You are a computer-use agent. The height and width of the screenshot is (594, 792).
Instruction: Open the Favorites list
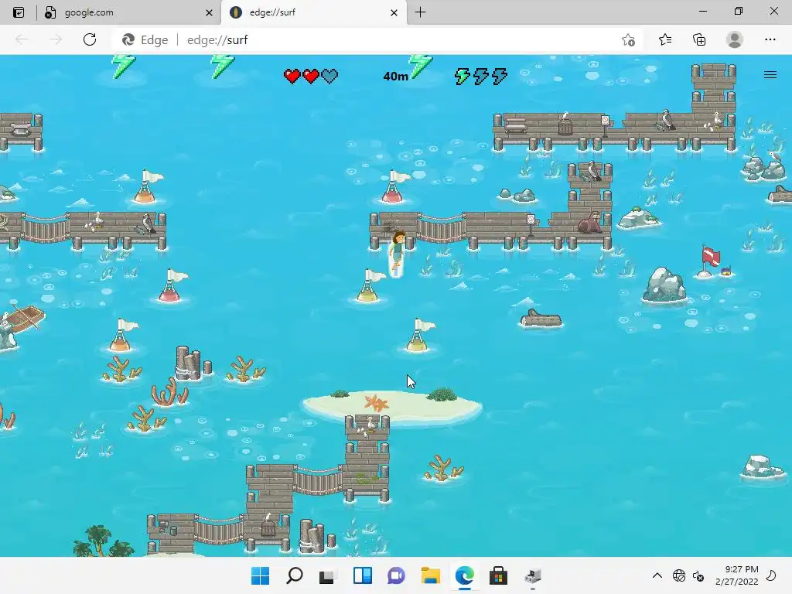pos(665,39)
